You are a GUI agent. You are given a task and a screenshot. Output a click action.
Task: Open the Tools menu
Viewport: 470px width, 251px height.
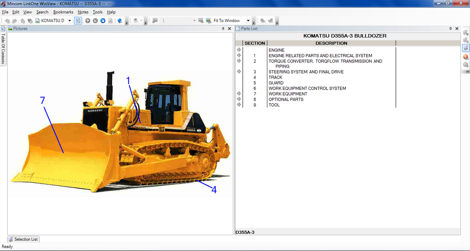point(98,12)
